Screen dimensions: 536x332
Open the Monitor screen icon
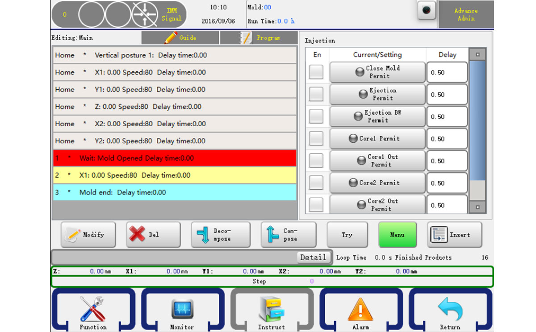[182, 310]
